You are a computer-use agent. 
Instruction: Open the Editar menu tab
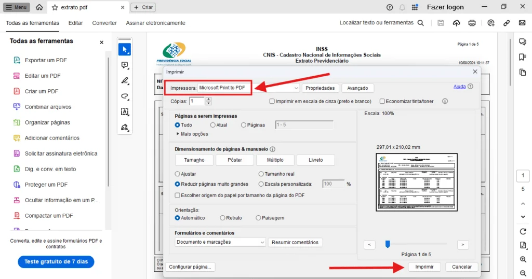pyautogui.click(x=76, y=23)
